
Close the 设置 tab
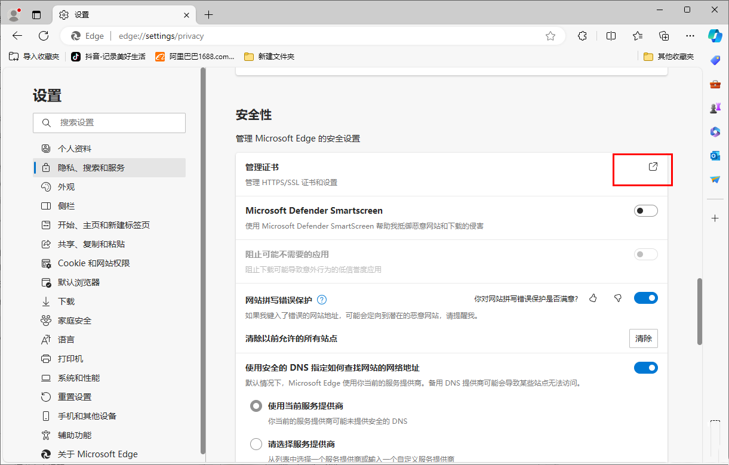click(x=187, y=15)
